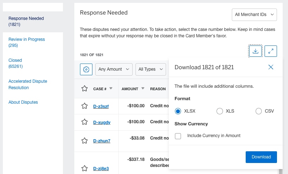The image size is (288, 174).
Task: Sort by AMOUNT column arrow
Action: coord(143,88)
